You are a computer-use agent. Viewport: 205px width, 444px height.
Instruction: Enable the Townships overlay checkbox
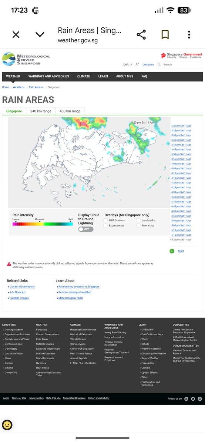[x=138, y=225]
